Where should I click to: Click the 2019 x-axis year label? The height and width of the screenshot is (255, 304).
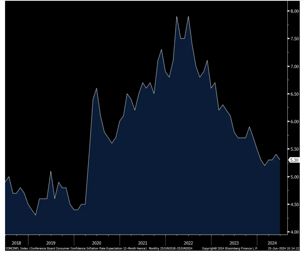coord(50,243)
